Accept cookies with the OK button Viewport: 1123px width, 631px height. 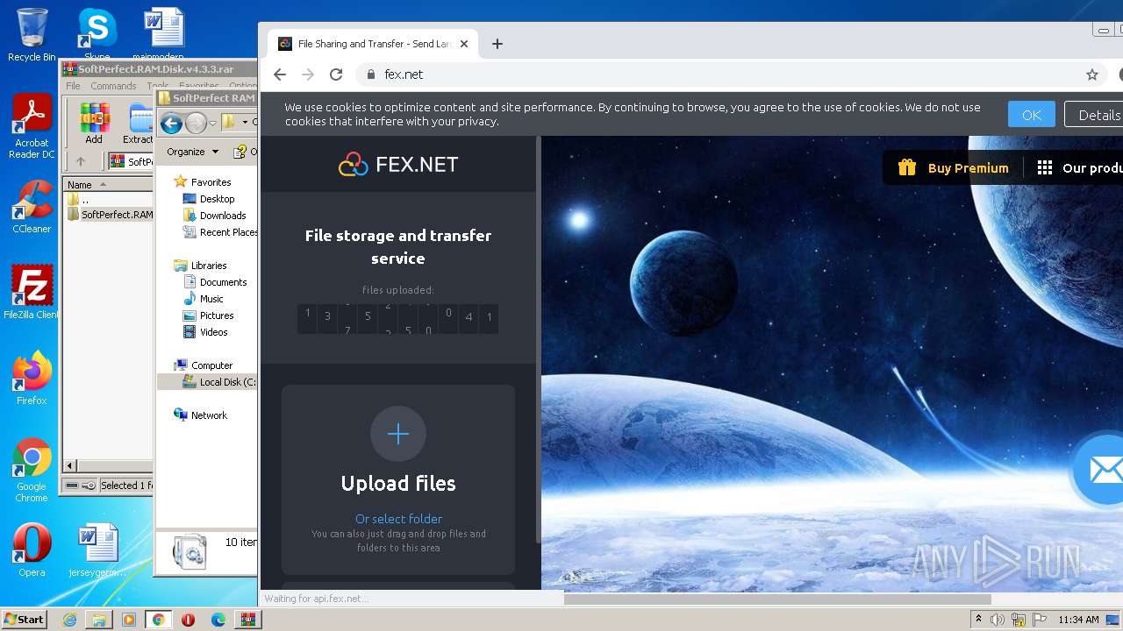pos(1032,115)
